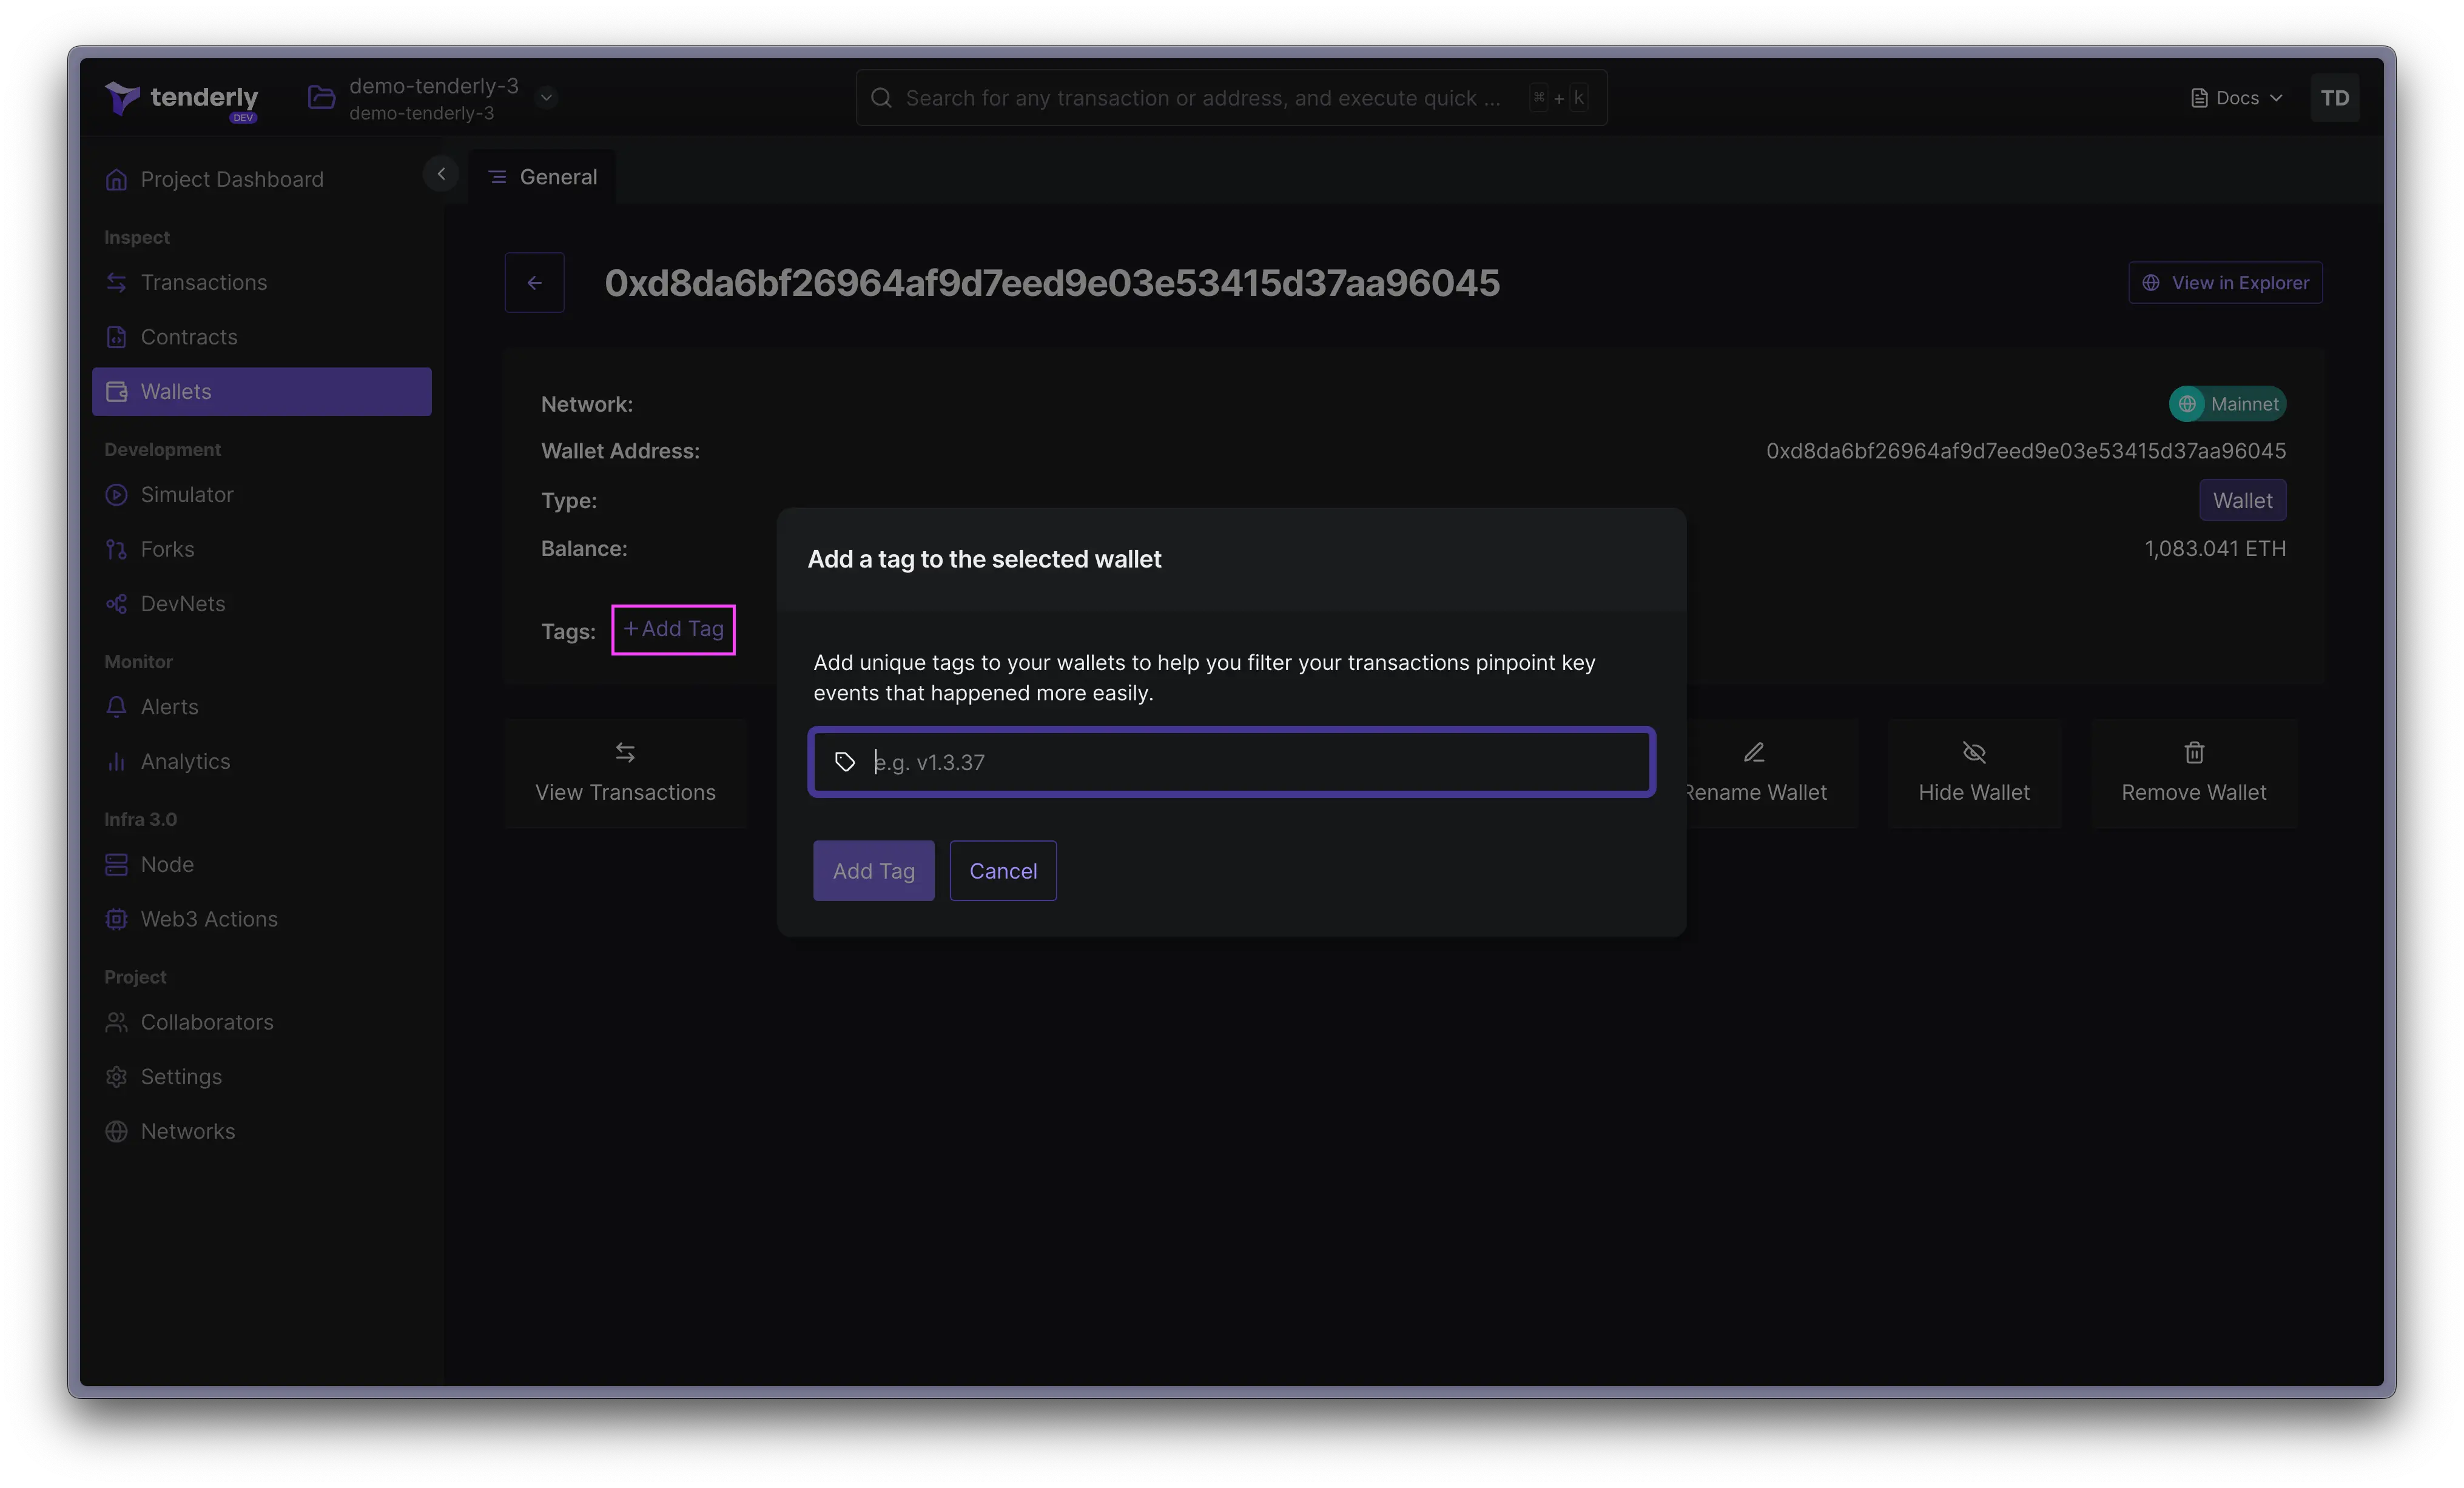The height and width of the screenshot is (1488, 2464).
Task: Click the search magnifier icon
Action: pos(881,98)
